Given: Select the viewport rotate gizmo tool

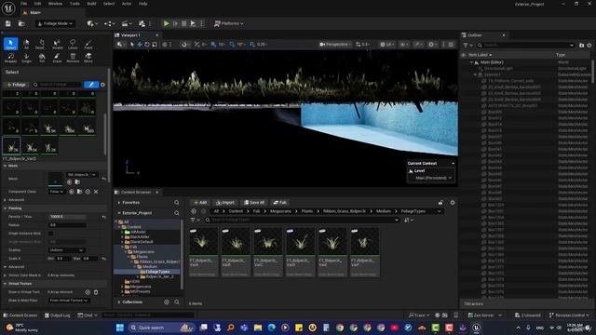Looking at the screenshot, I should (x=147, y=45).
